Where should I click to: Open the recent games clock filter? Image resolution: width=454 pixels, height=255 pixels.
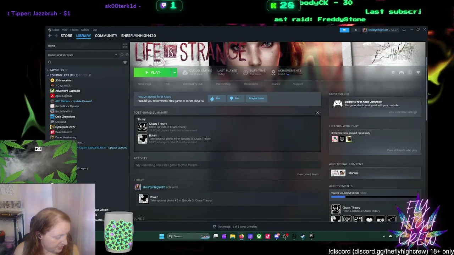(122, 55)
